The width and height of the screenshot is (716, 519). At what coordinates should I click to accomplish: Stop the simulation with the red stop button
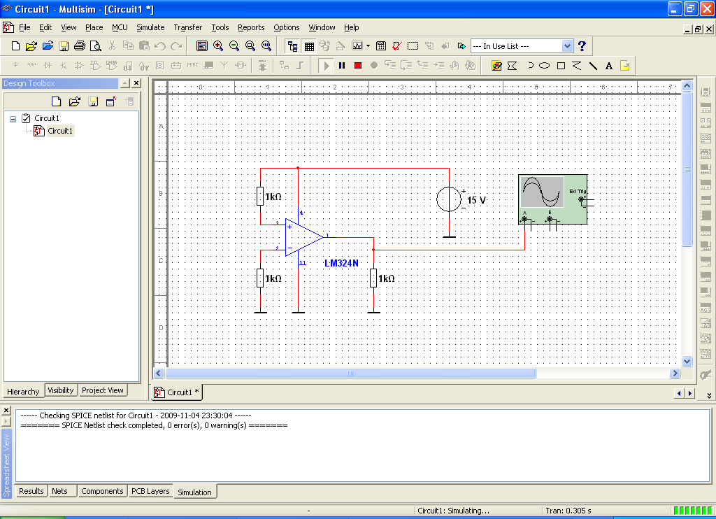pyautogui.click(x=358, y=66)
